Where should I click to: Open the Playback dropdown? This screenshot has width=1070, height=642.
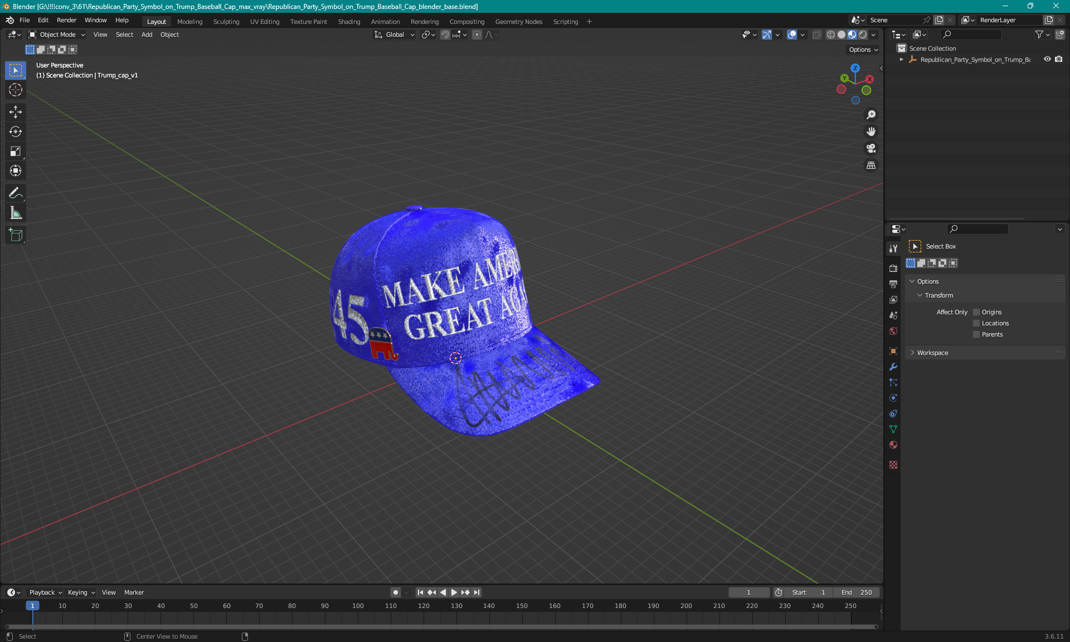coord(45,592)
